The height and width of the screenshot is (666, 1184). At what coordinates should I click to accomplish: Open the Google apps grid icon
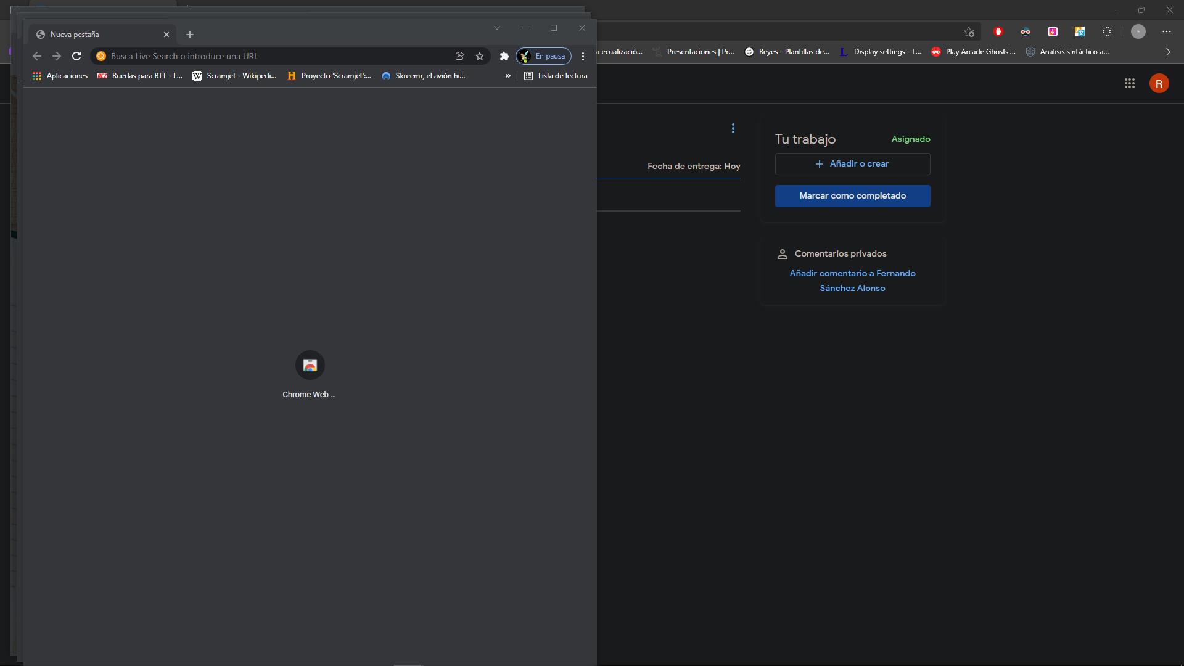(1129, 83)
